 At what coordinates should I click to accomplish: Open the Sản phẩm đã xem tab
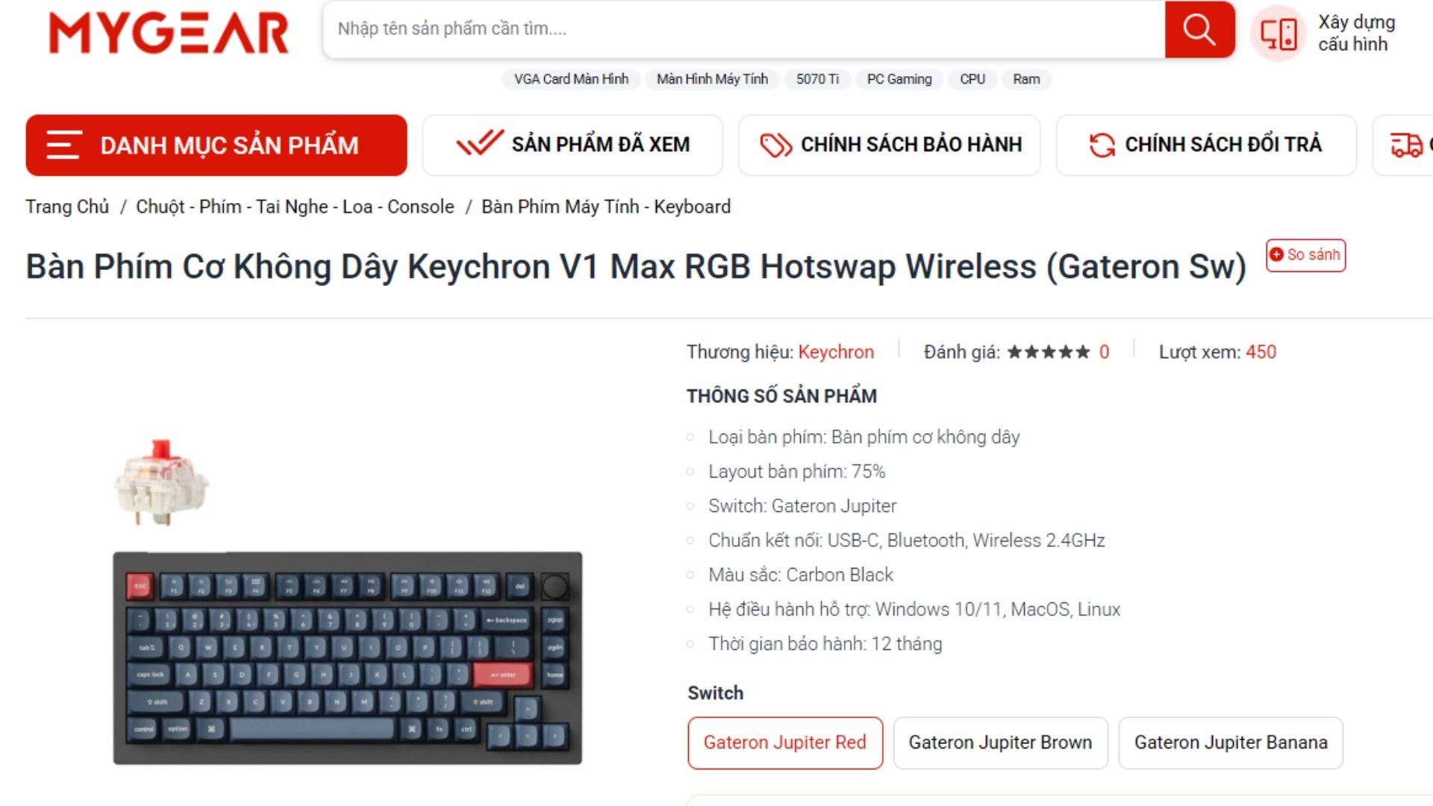point(572,145)
